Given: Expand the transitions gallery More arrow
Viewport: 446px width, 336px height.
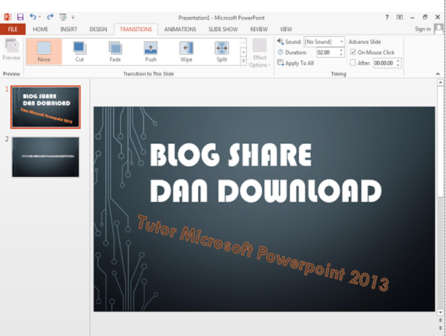Looking at the screenshot, I should pos(243,61).
